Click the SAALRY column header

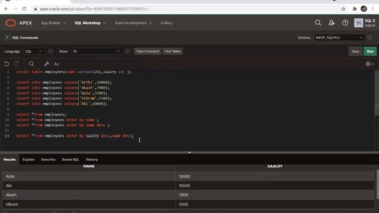click(275, 166)
